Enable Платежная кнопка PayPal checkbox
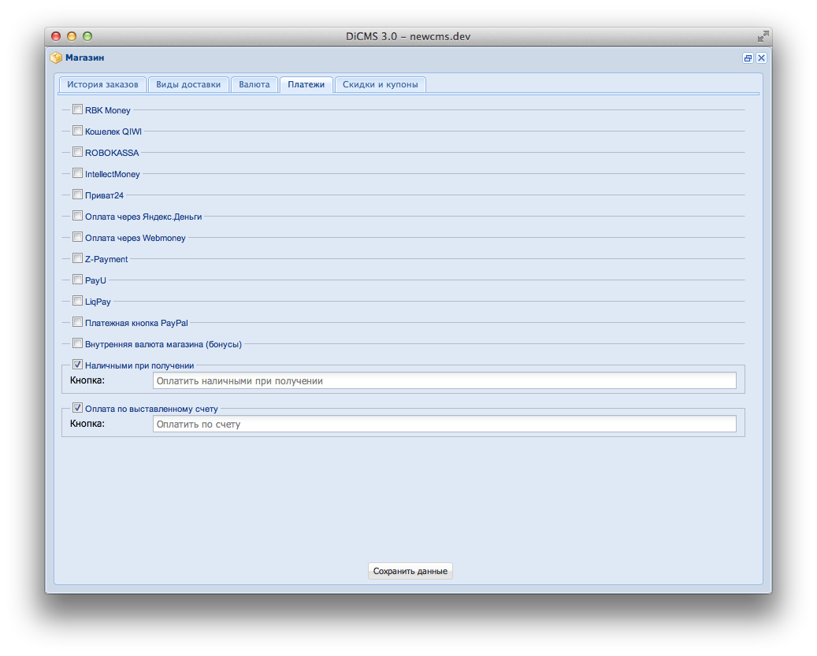 click(x=78, y=322)
